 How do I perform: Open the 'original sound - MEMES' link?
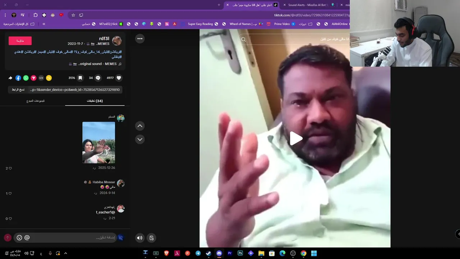(x=95, y=64)
